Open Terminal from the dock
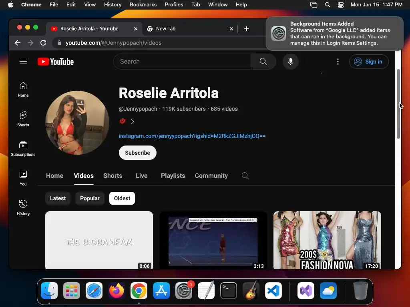410x307 pixels. click(229, 291)
